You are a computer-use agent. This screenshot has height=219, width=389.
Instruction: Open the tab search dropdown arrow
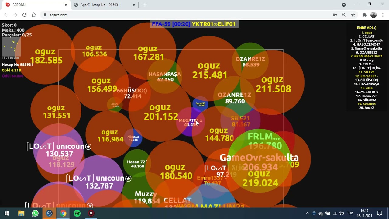(344, 5)
